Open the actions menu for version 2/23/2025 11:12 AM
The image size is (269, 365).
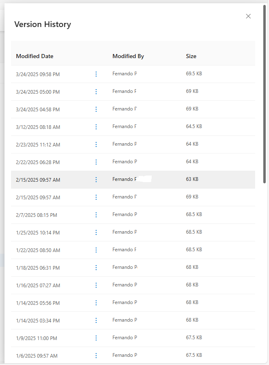pyautogui.click(x=96, y=144)
